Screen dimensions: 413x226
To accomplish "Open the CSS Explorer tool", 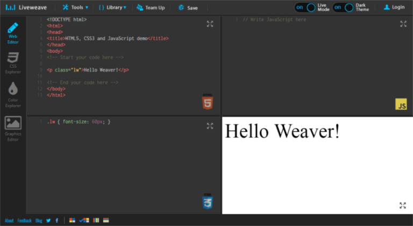I will tap(13, 62).
